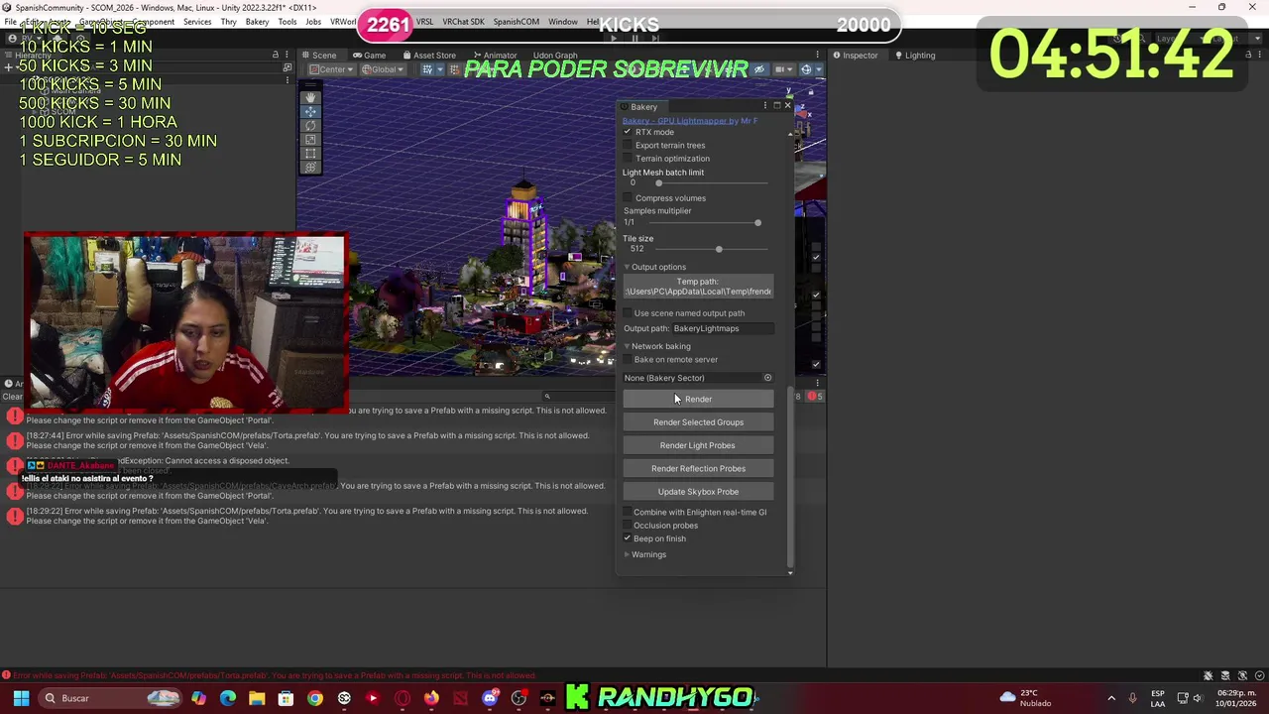Collapse the Output options foldout
This screenshot has height=714, width=1269.
tap(627, 267)
